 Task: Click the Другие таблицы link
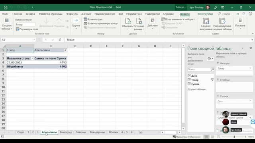click(x=198, y=89)
